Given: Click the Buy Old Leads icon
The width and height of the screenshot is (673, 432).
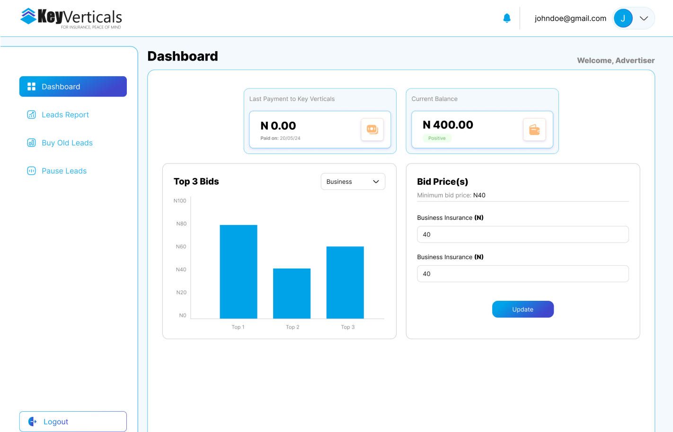Looking at the screenshot, I should [32, 143].
